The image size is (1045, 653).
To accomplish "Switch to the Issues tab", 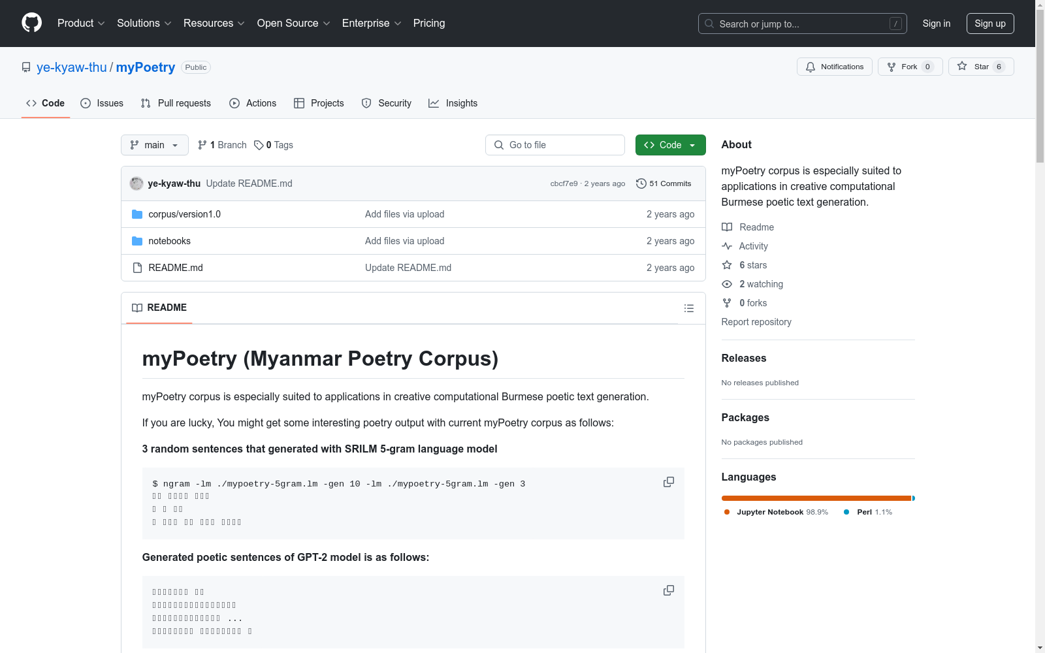I will click(102, 103).
